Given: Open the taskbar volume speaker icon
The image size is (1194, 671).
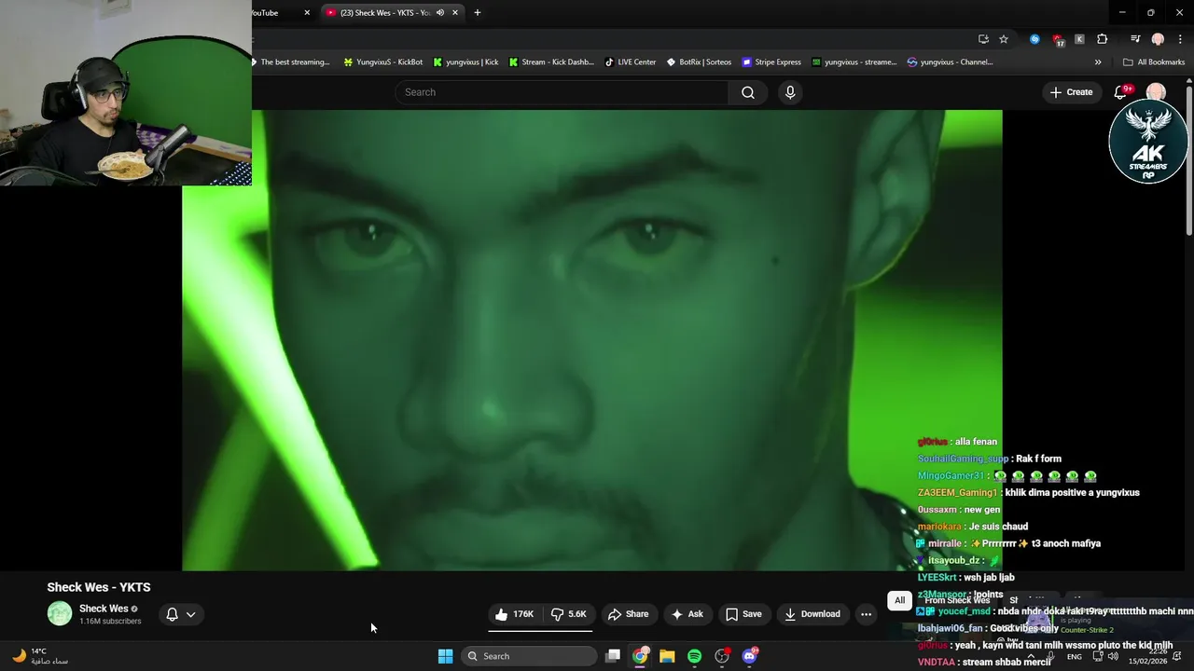Looking at the screenshot, I should pyautogui.click(x=1113, y=657).
